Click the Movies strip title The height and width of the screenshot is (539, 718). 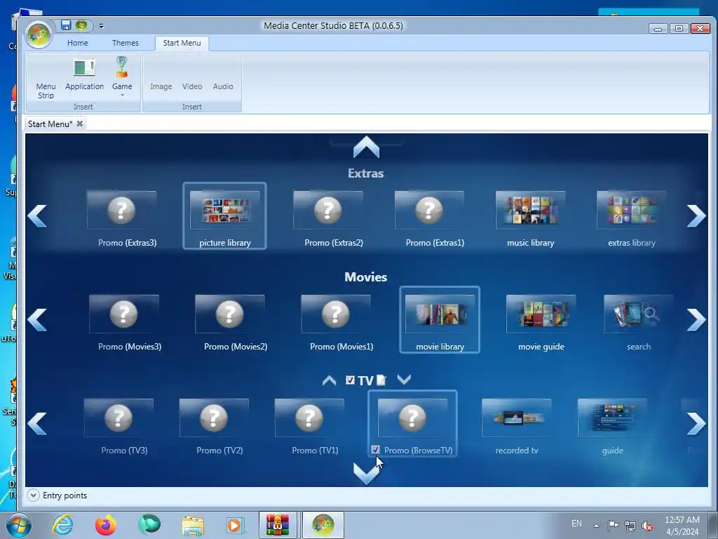click(365, 277)
